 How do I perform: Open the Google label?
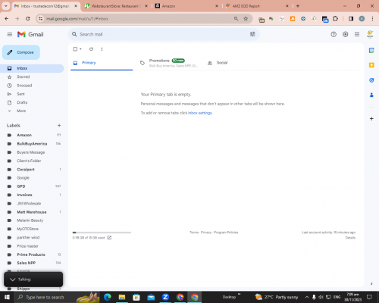[x=23, y=178]
